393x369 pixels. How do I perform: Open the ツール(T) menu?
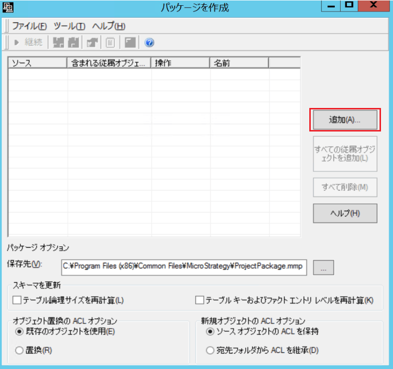69,26
